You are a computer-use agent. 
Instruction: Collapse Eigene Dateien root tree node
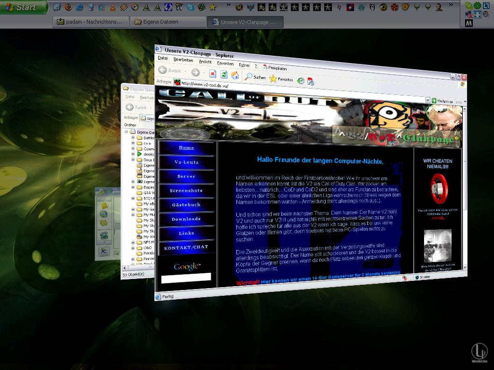(126, 132)
